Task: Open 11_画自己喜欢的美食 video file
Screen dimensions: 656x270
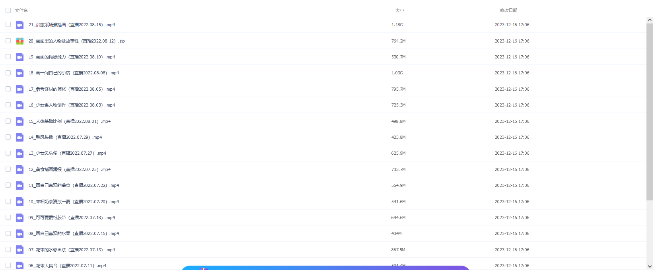Action: coord(74,185)
